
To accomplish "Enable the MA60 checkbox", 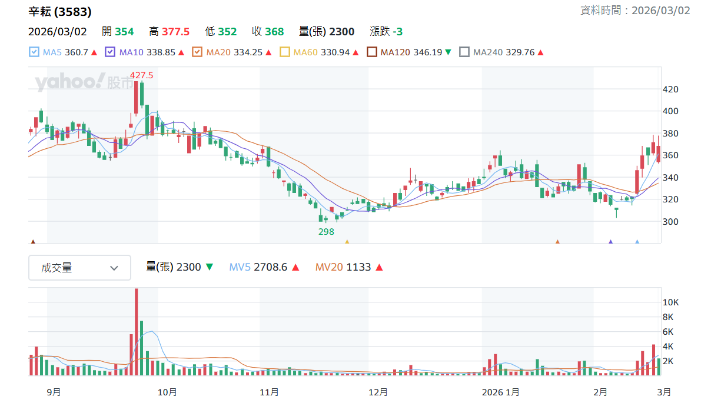I will [x=284, y=52].
